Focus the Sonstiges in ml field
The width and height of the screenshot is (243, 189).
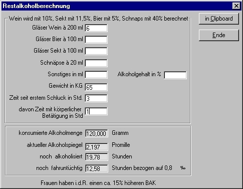(96, 75)
